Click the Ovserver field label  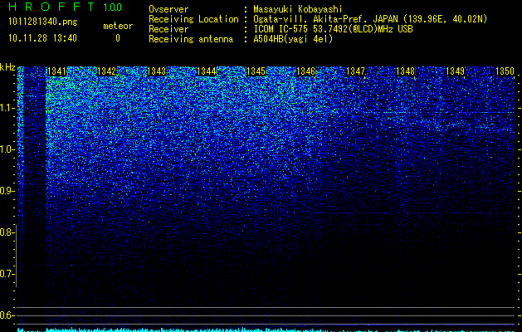pos(168,9)
